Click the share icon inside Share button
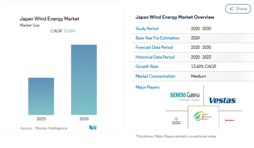The image size is (254, 148). 231,9
